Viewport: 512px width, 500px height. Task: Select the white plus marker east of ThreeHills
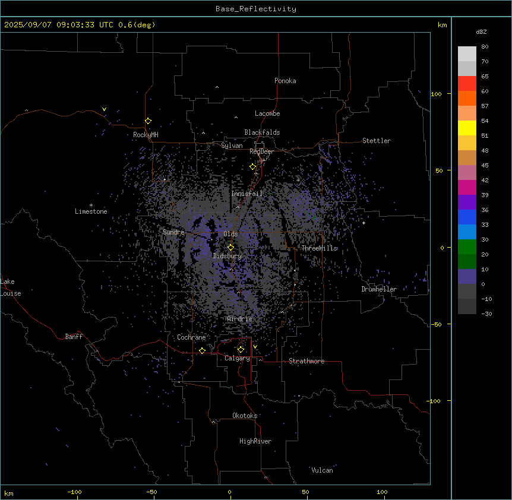pyautogui.click(x=364, y=223)
